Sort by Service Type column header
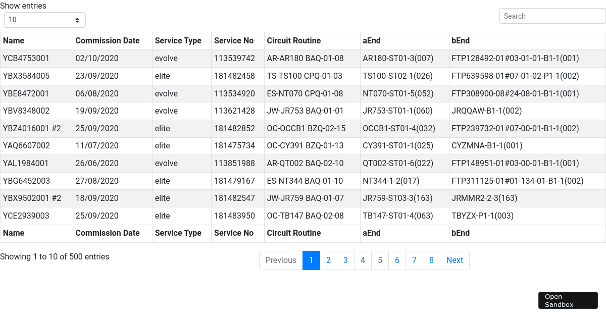 [x=178, y=40]
